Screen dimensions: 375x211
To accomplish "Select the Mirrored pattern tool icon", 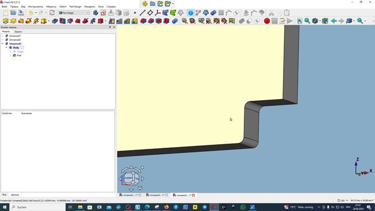I will (112, 21).
